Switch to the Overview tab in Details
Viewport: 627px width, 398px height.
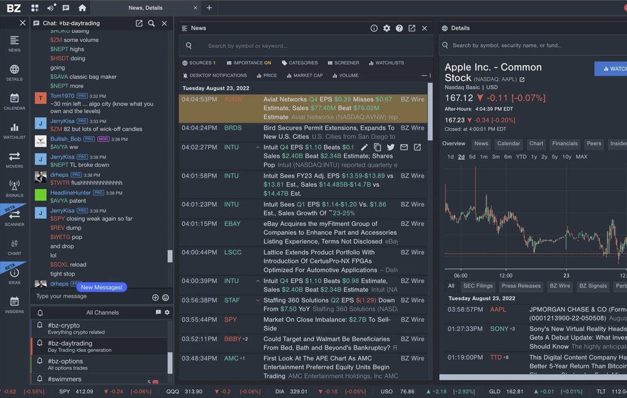[454, 144]
